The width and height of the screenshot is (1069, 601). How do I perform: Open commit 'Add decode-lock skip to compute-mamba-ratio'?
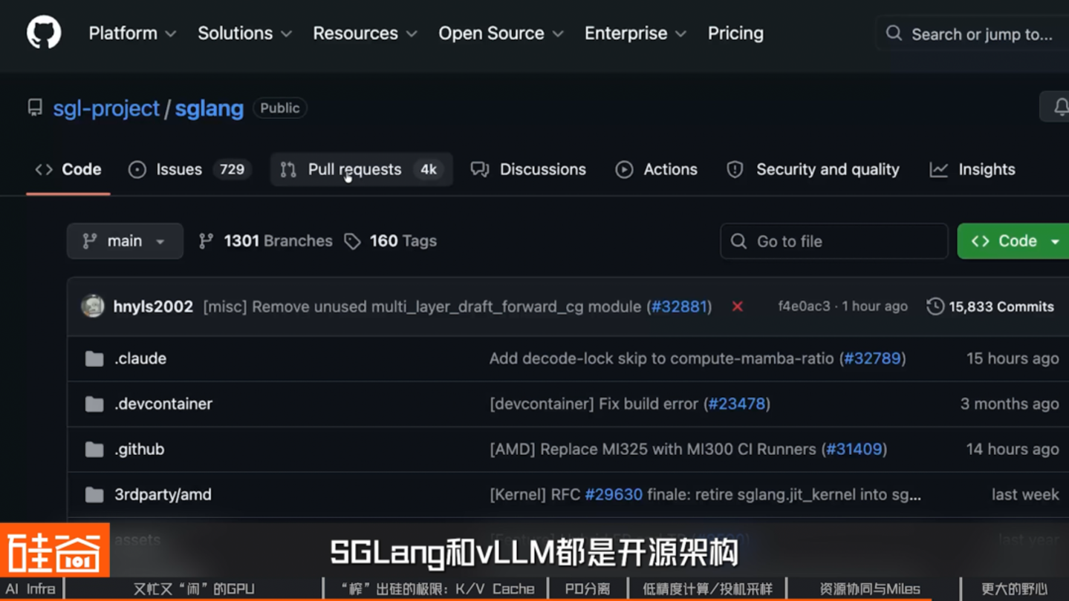pyautogui.click(x=661, y=358)
